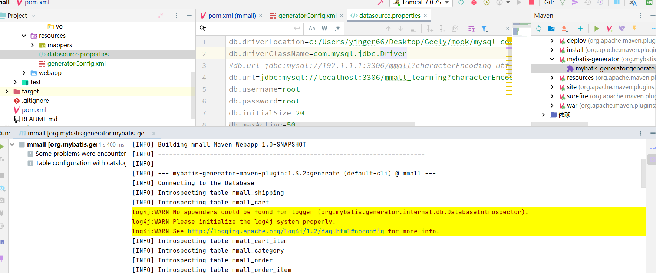
Task: Click the Build hammer icon in top toolbar
Action: 380,3
